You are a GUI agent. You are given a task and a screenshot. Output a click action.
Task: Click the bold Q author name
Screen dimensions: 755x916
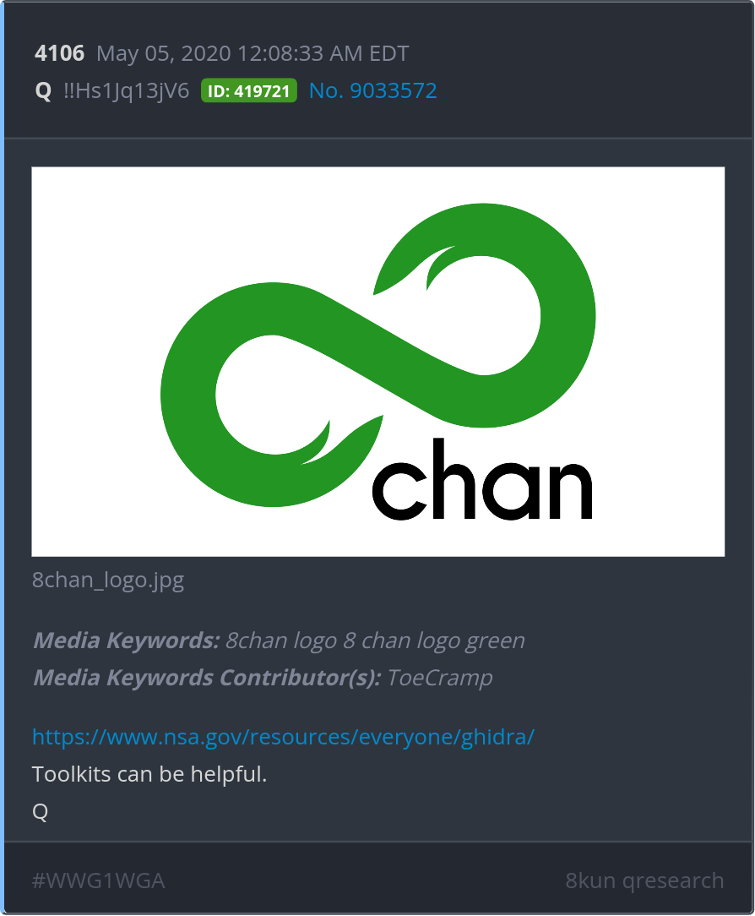[x=43, y=91]
